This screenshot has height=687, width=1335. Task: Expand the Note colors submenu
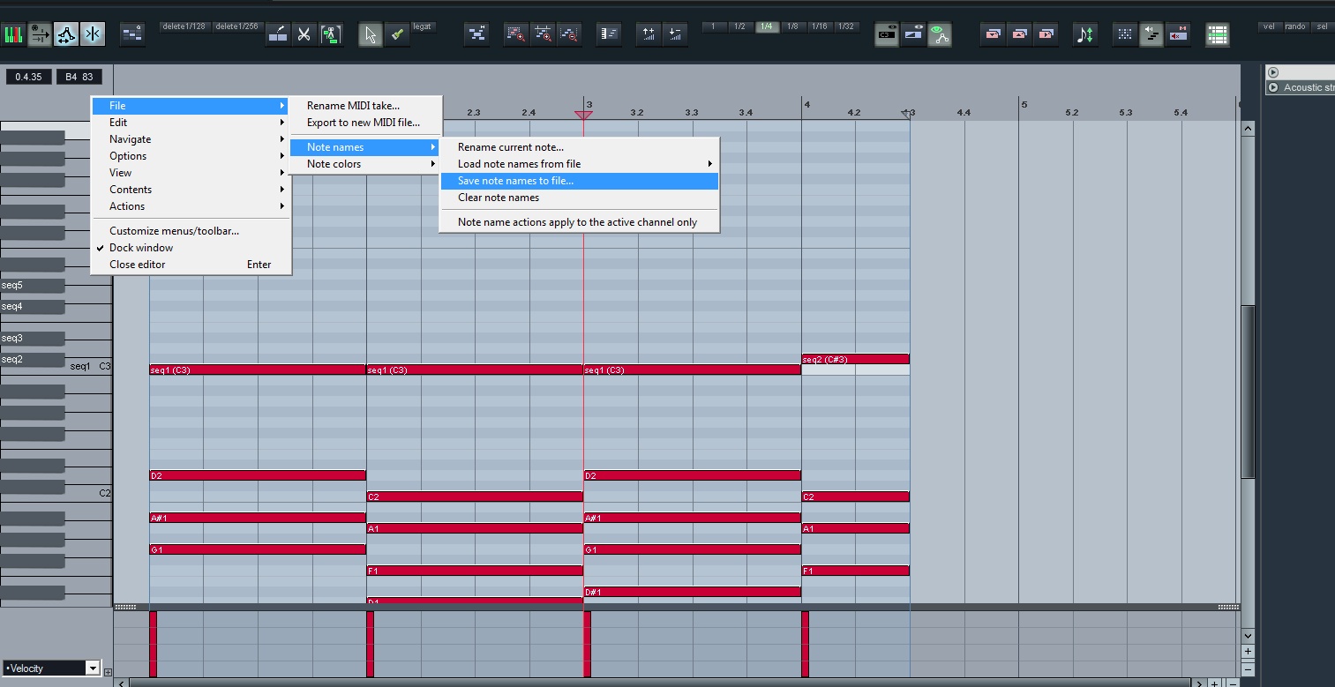click(365, 164)
